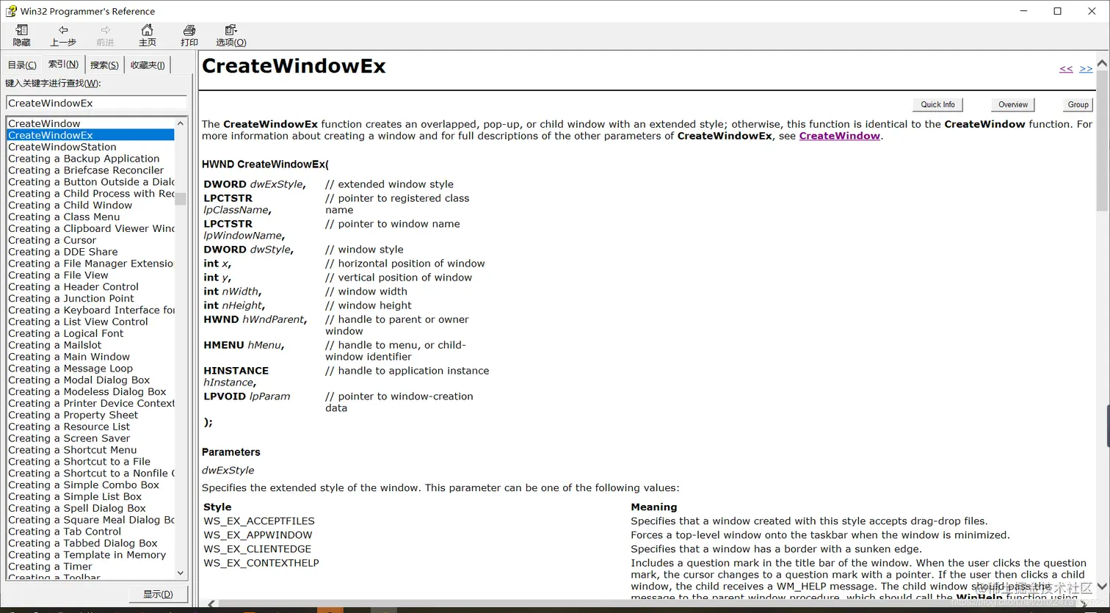Click the keyword input field containing CreateWindowEx
Screen dimensions: 1110x613
click(96, 103)
